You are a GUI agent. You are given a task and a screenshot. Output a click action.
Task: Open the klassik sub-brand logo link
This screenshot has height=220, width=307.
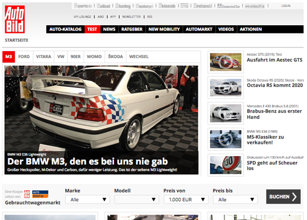pyautogui.click(x=167, y=6)
